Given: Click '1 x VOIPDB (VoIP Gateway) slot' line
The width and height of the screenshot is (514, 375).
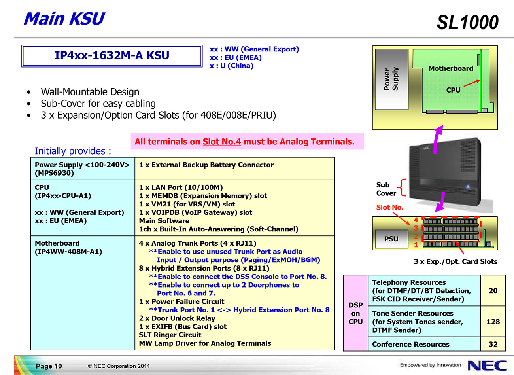Looking at the screenshot, I should click(x=195, y=212).
